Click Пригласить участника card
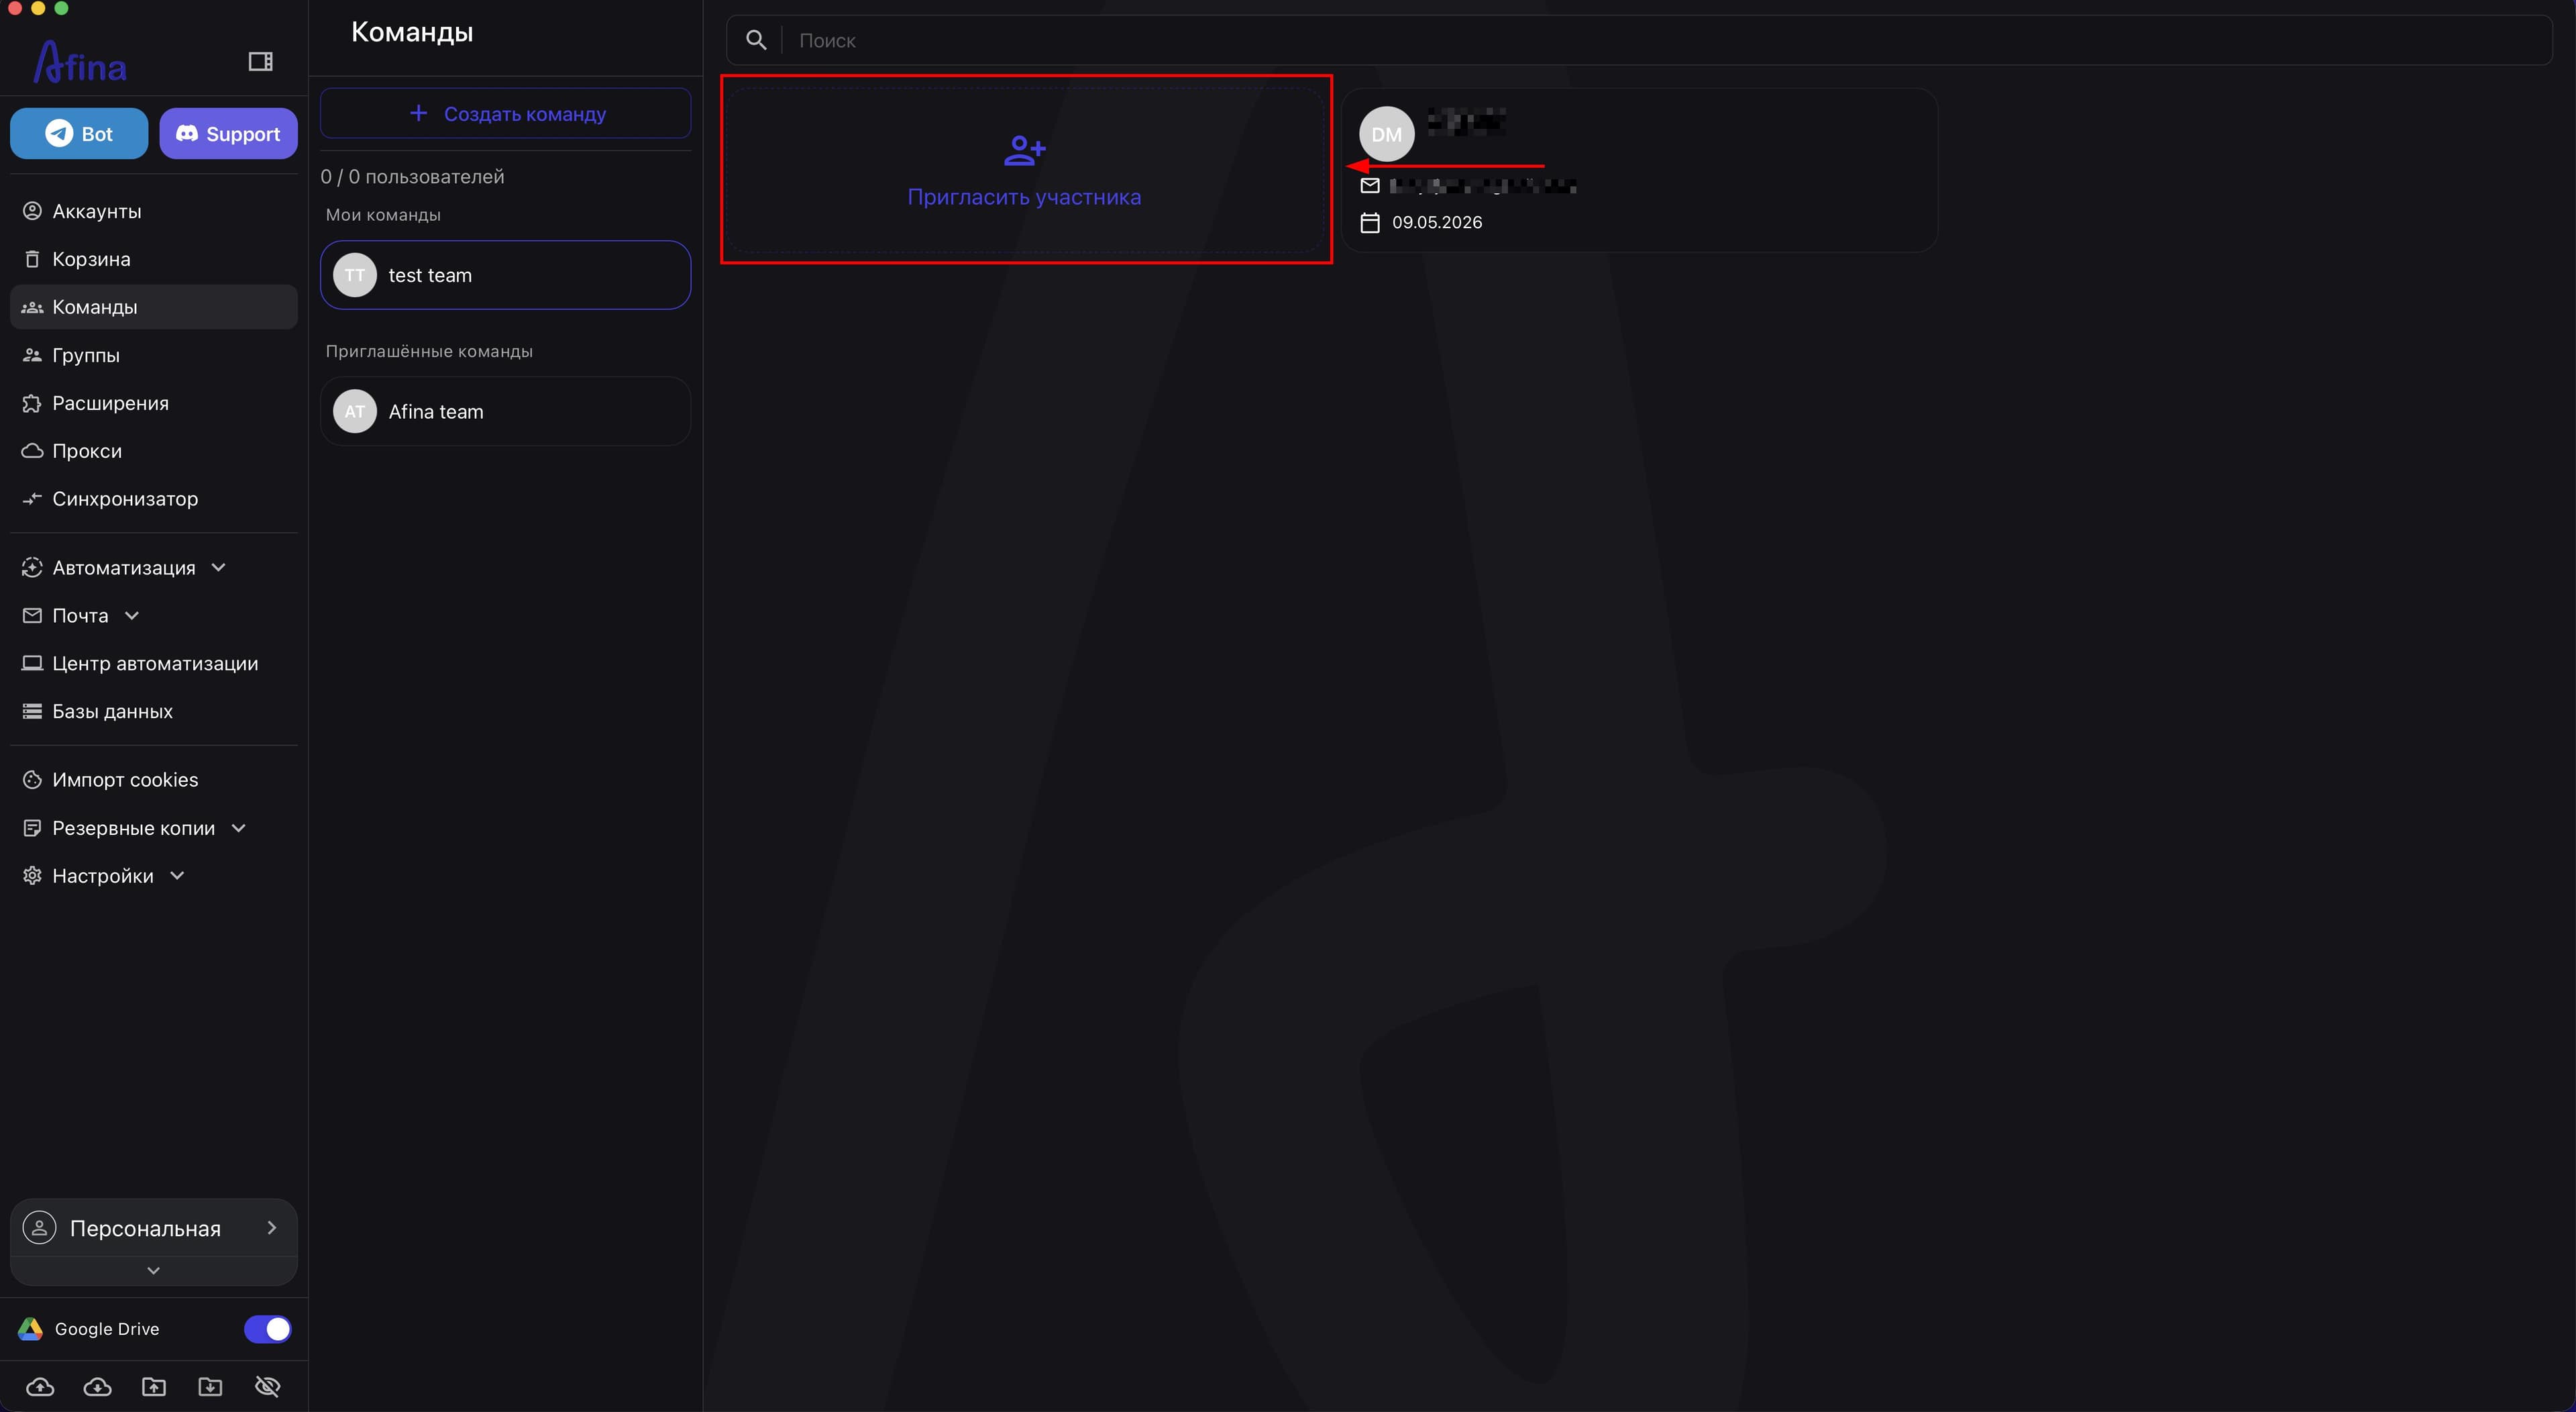The height and width of the screenshot is (1412, 2576). [x=1025, y=170]
